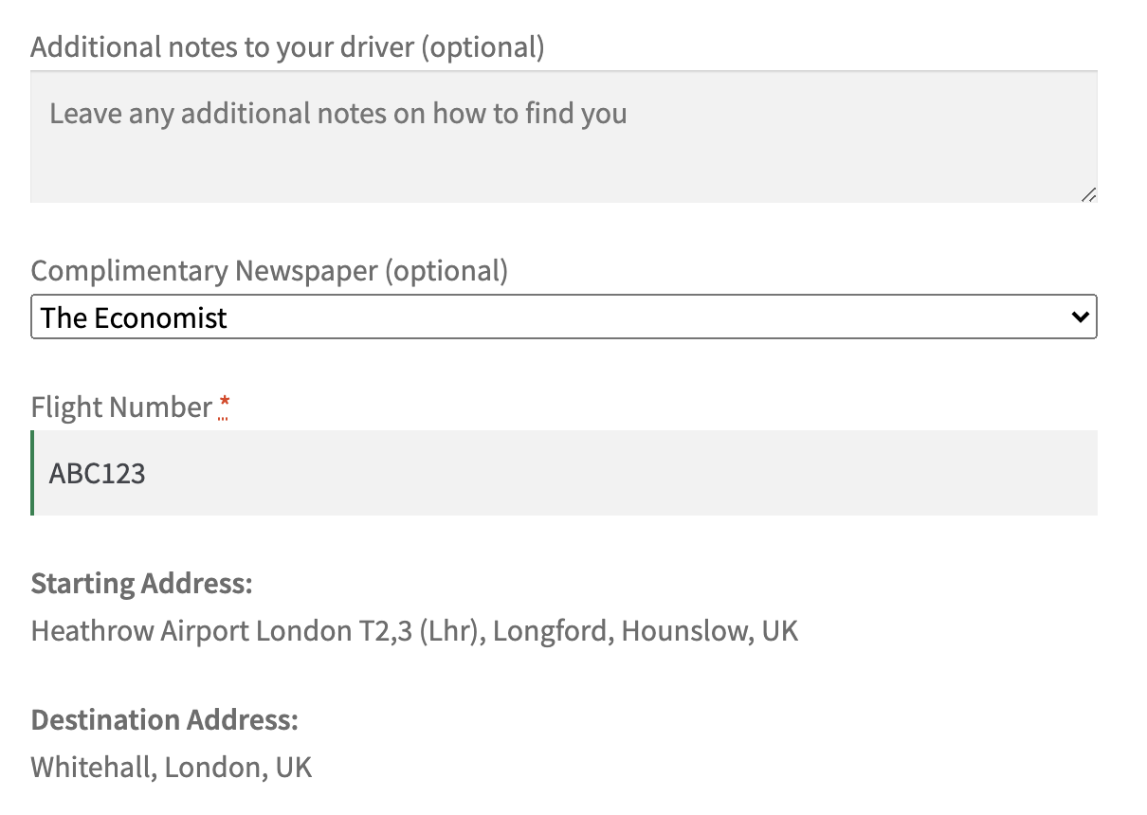
Task: Click the green validation bar beside ABC123
Action: click(x=32, y=473)
